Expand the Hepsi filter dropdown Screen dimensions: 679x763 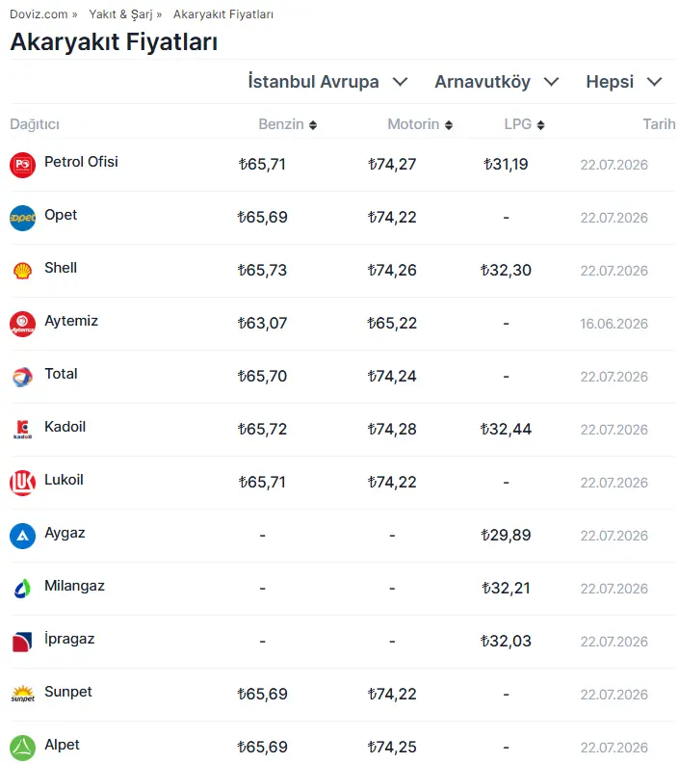point(624,82)
